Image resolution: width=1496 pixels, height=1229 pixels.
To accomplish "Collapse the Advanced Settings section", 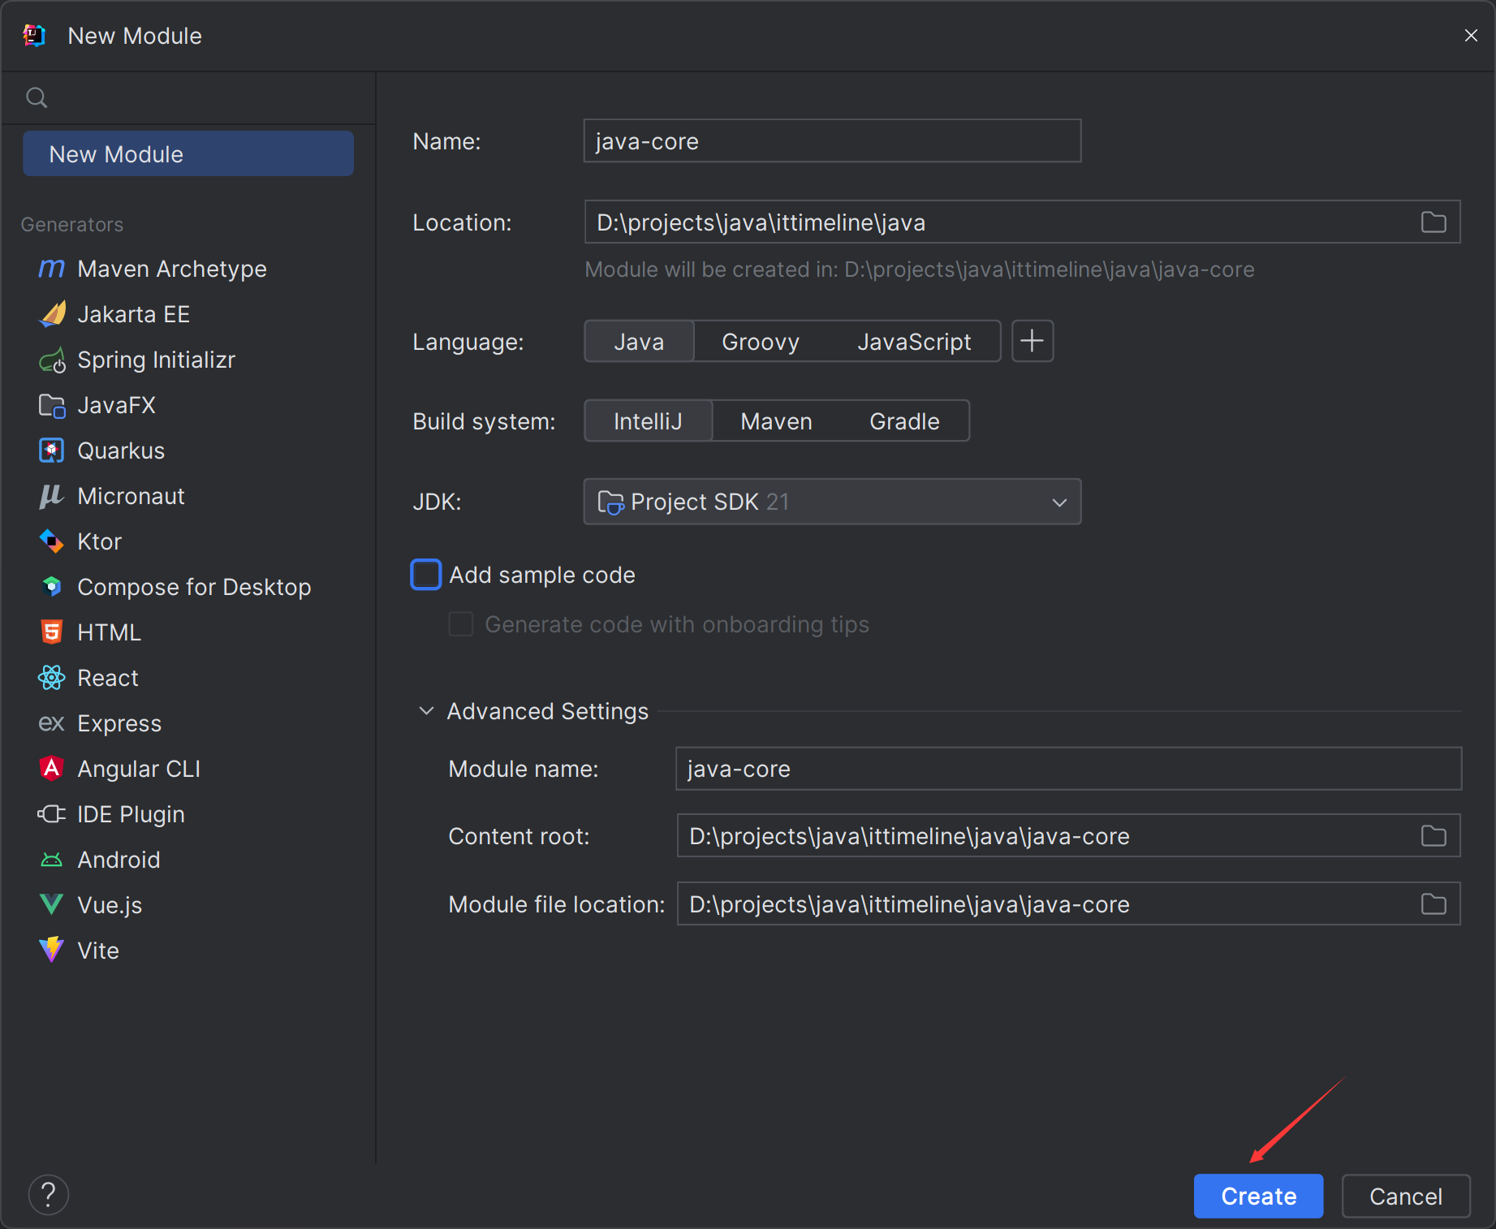I will click(426, 711).
